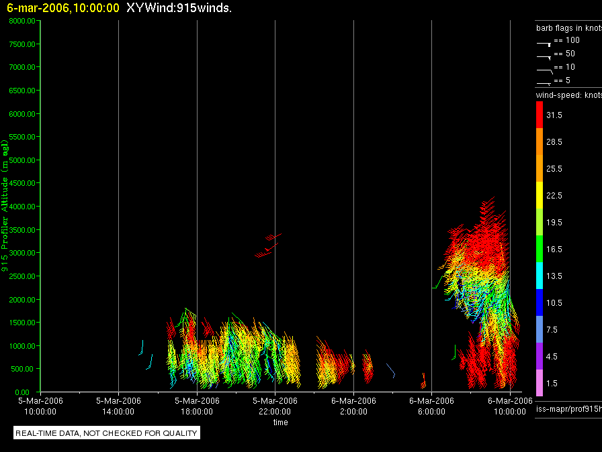The height and width of the screenshot is (452, 602).
Task: Click the 6-Mar-2006 2:00:00 time axis label
Action: click(x=353, y=406)
